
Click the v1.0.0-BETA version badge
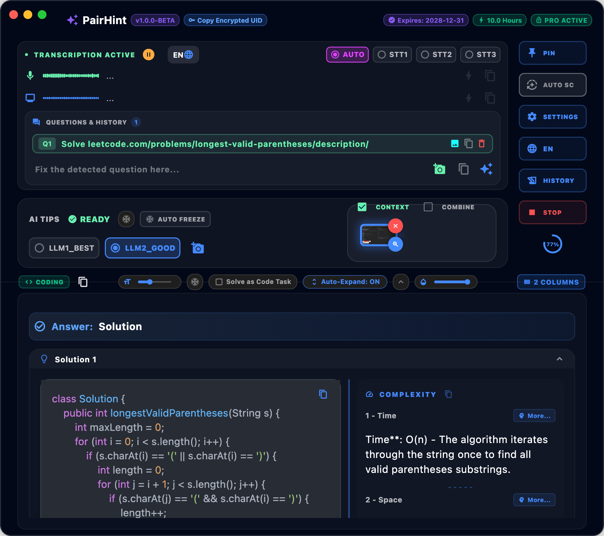pyautogui.click(x=155, y=20)
